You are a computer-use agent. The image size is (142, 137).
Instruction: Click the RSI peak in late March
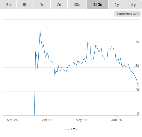(x=40, y=31)
